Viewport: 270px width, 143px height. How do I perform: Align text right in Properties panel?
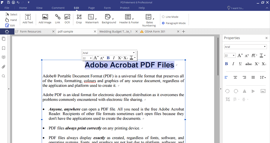[x=244, y=77]
